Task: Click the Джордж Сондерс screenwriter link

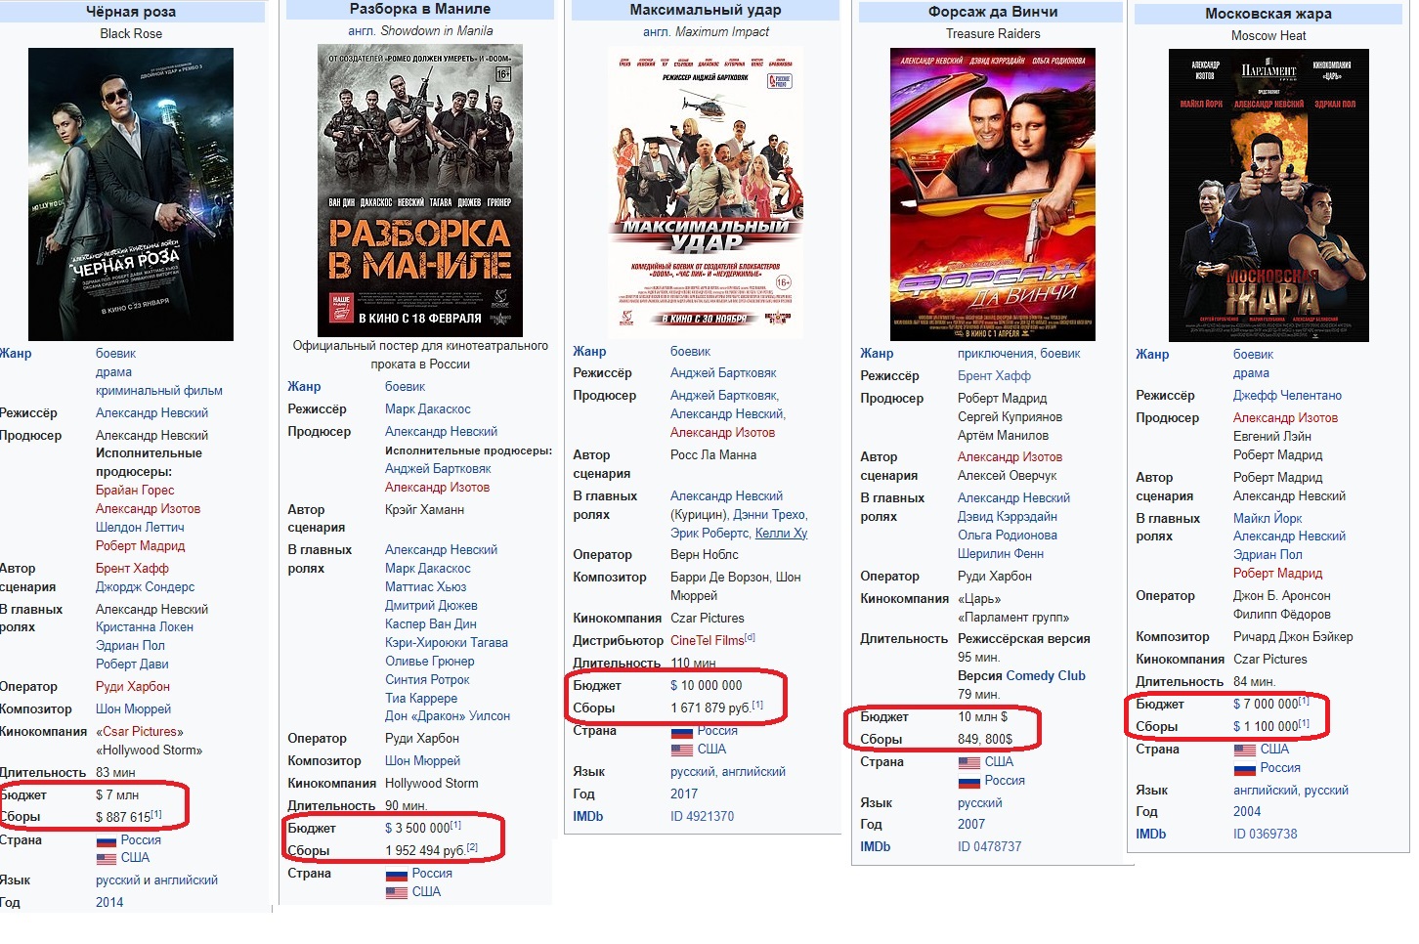Action: (145, 587)
